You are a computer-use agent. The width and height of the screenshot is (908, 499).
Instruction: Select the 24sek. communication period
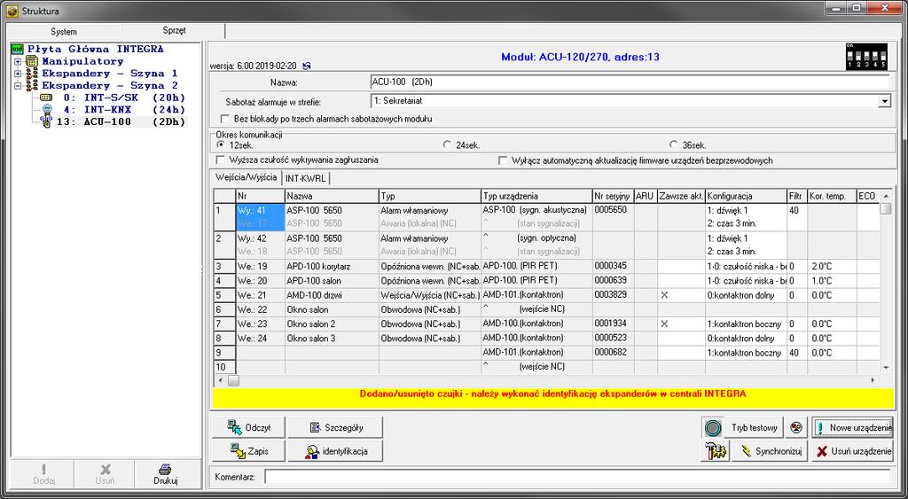[x=447, y=144]
